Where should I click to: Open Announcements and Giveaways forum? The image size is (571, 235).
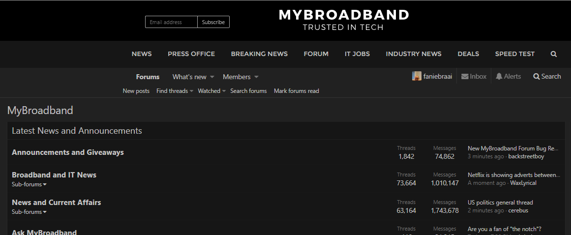pyautogui.click(x=68, y=152)
